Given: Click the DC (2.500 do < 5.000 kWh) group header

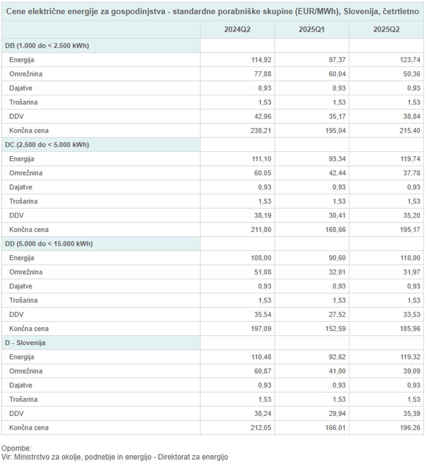Looking at the screenshot, I should (x=47, y=144).
